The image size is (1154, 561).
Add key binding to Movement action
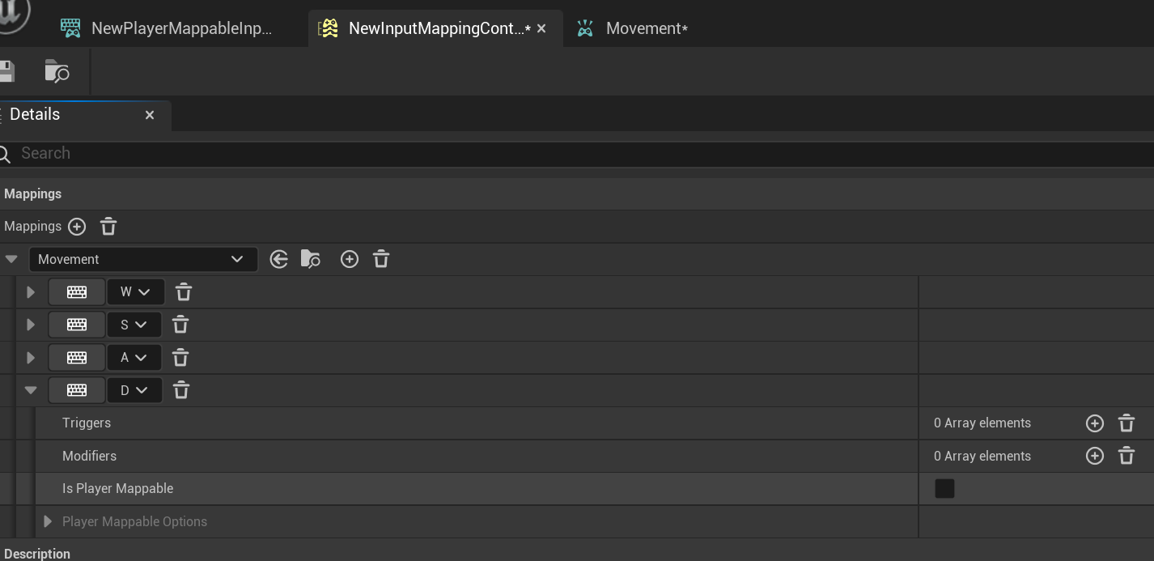click(350, 259)
